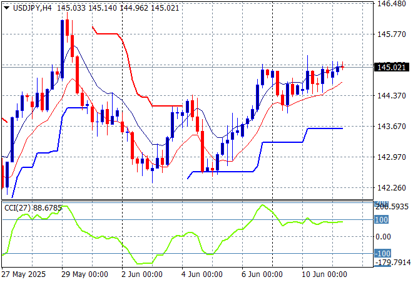Click the 29 May 00:00 date label
This screenshot has height=282, width=413.
tap(84, 274)
